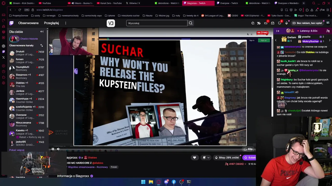Focus the Wyszukaj search field
Viewport: 332px width, 186px height.
[x=157, y=23]
